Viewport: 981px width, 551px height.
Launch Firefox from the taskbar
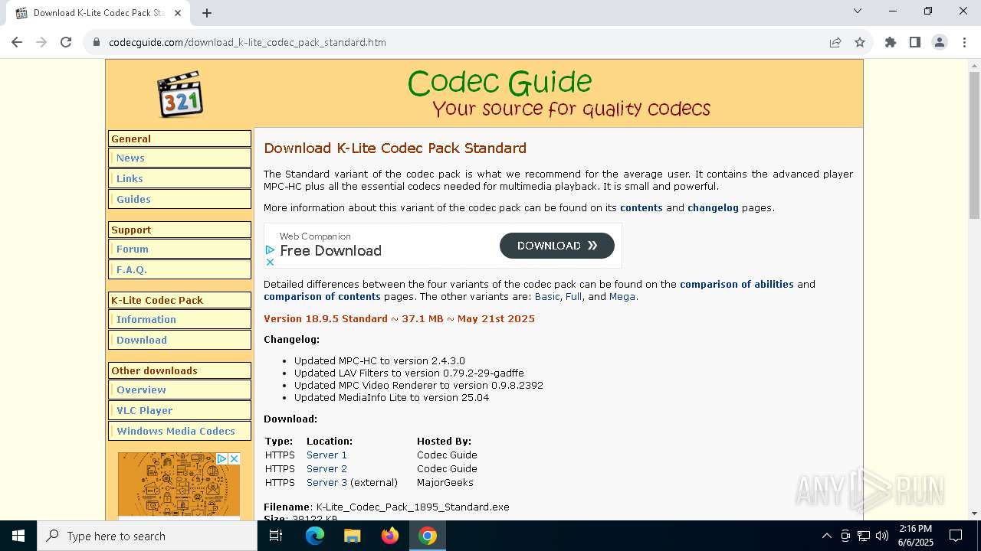click(x=390, y=536)
